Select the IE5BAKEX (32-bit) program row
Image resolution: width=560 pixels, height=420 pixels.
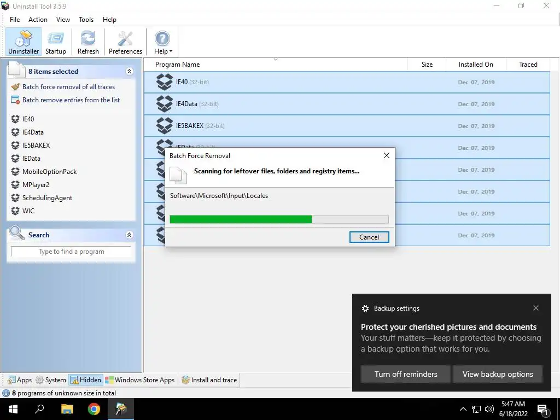point(347,126)
